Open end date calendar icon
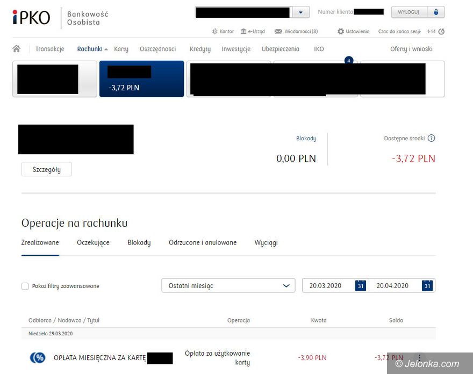The image size is (473, 374). coord(427,286)
